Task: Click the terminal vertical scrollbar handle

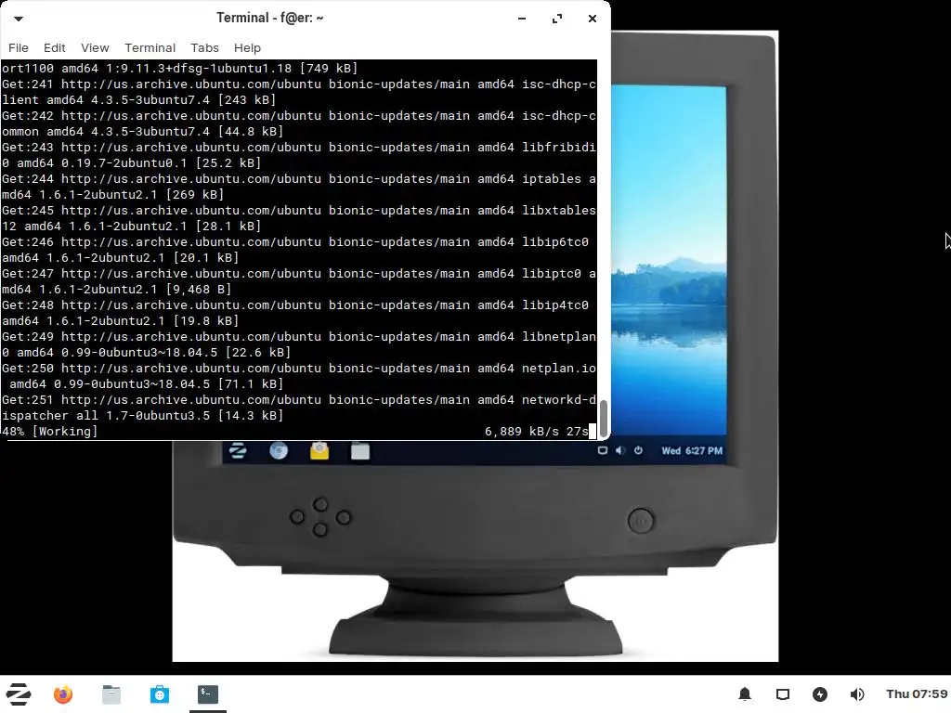Action: pos(604,419)
